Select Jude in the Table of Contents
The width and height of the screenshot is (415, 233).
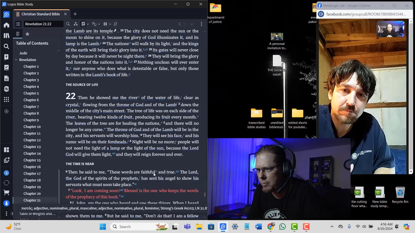[23, 53]
